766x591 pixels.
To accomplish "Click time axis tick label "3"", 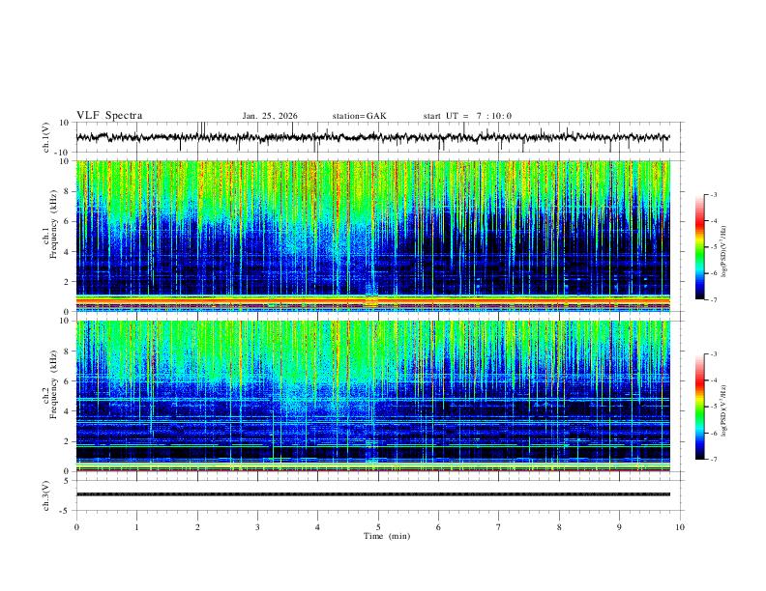I will pyautogui.click(x=257, y=527).
